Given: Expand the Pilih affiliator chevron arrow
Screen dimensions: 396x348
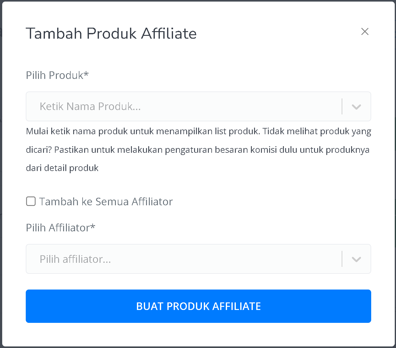Looking at the screenshot, I should pos(356,259).
